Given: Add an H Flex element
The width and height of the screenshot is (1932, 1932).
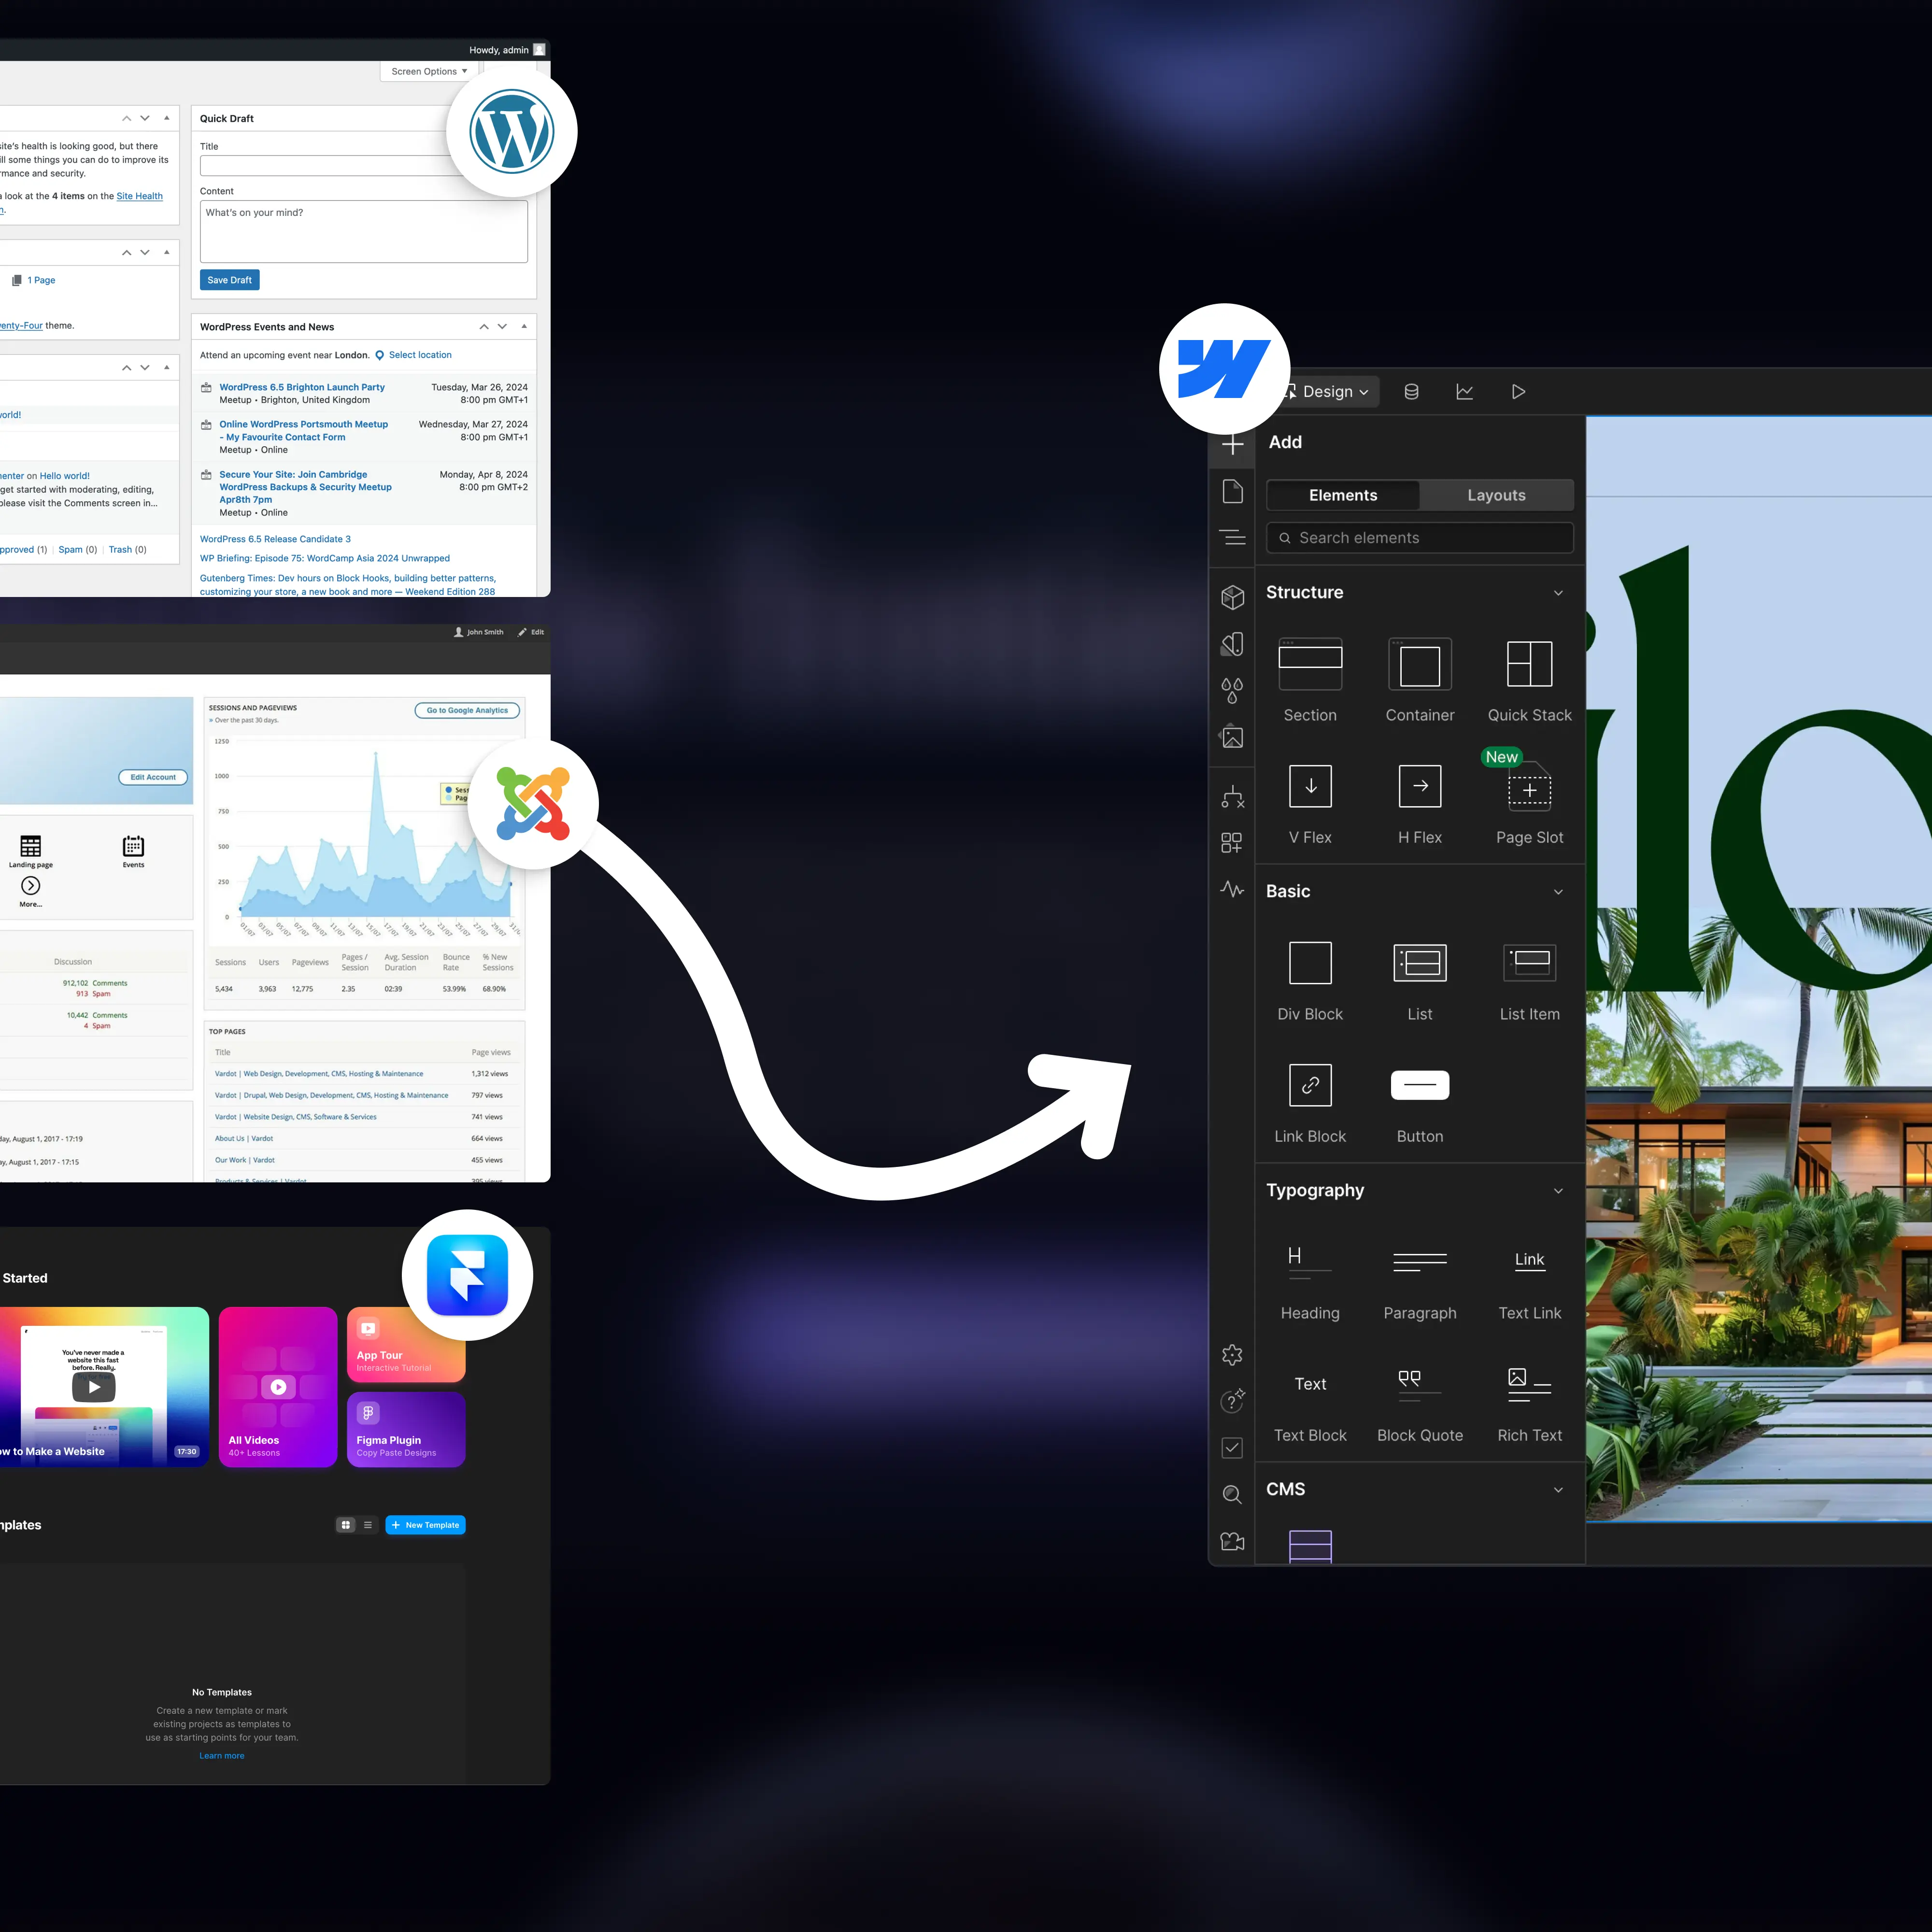Looking at the screenshot, I should point(1420,804).
